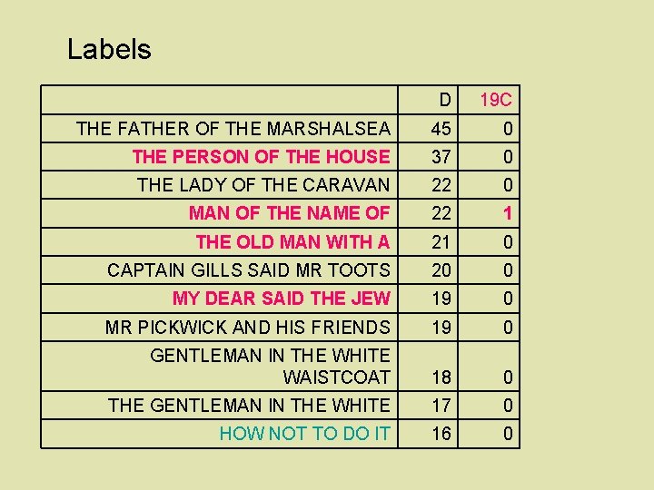Click the cell with value 37
The height and width of the screenshot is (490, 654).
click(x=441, y=157)
